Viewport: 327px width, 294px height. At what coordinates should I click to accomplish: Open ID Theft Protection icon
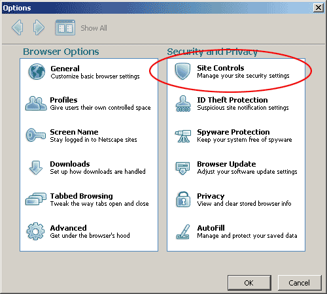[183, 104]
